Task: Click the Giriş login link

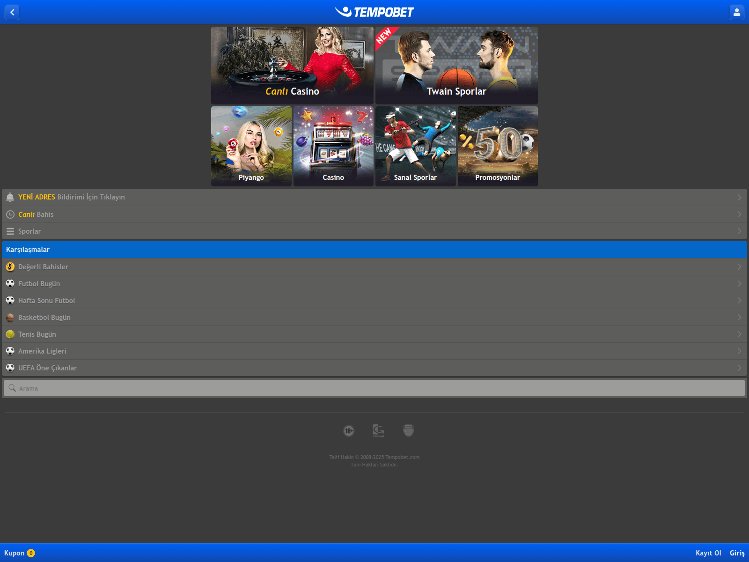Action: click(737, 553)
